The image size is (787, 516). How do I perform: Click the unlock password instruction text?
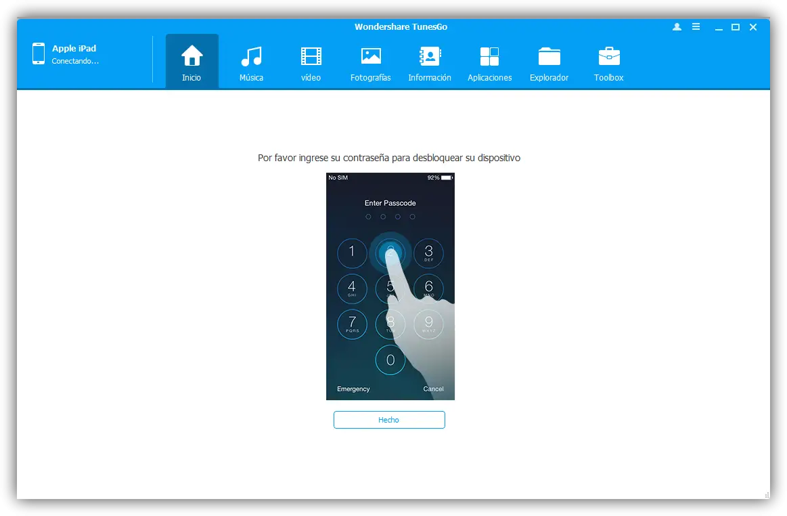(389, 158)
